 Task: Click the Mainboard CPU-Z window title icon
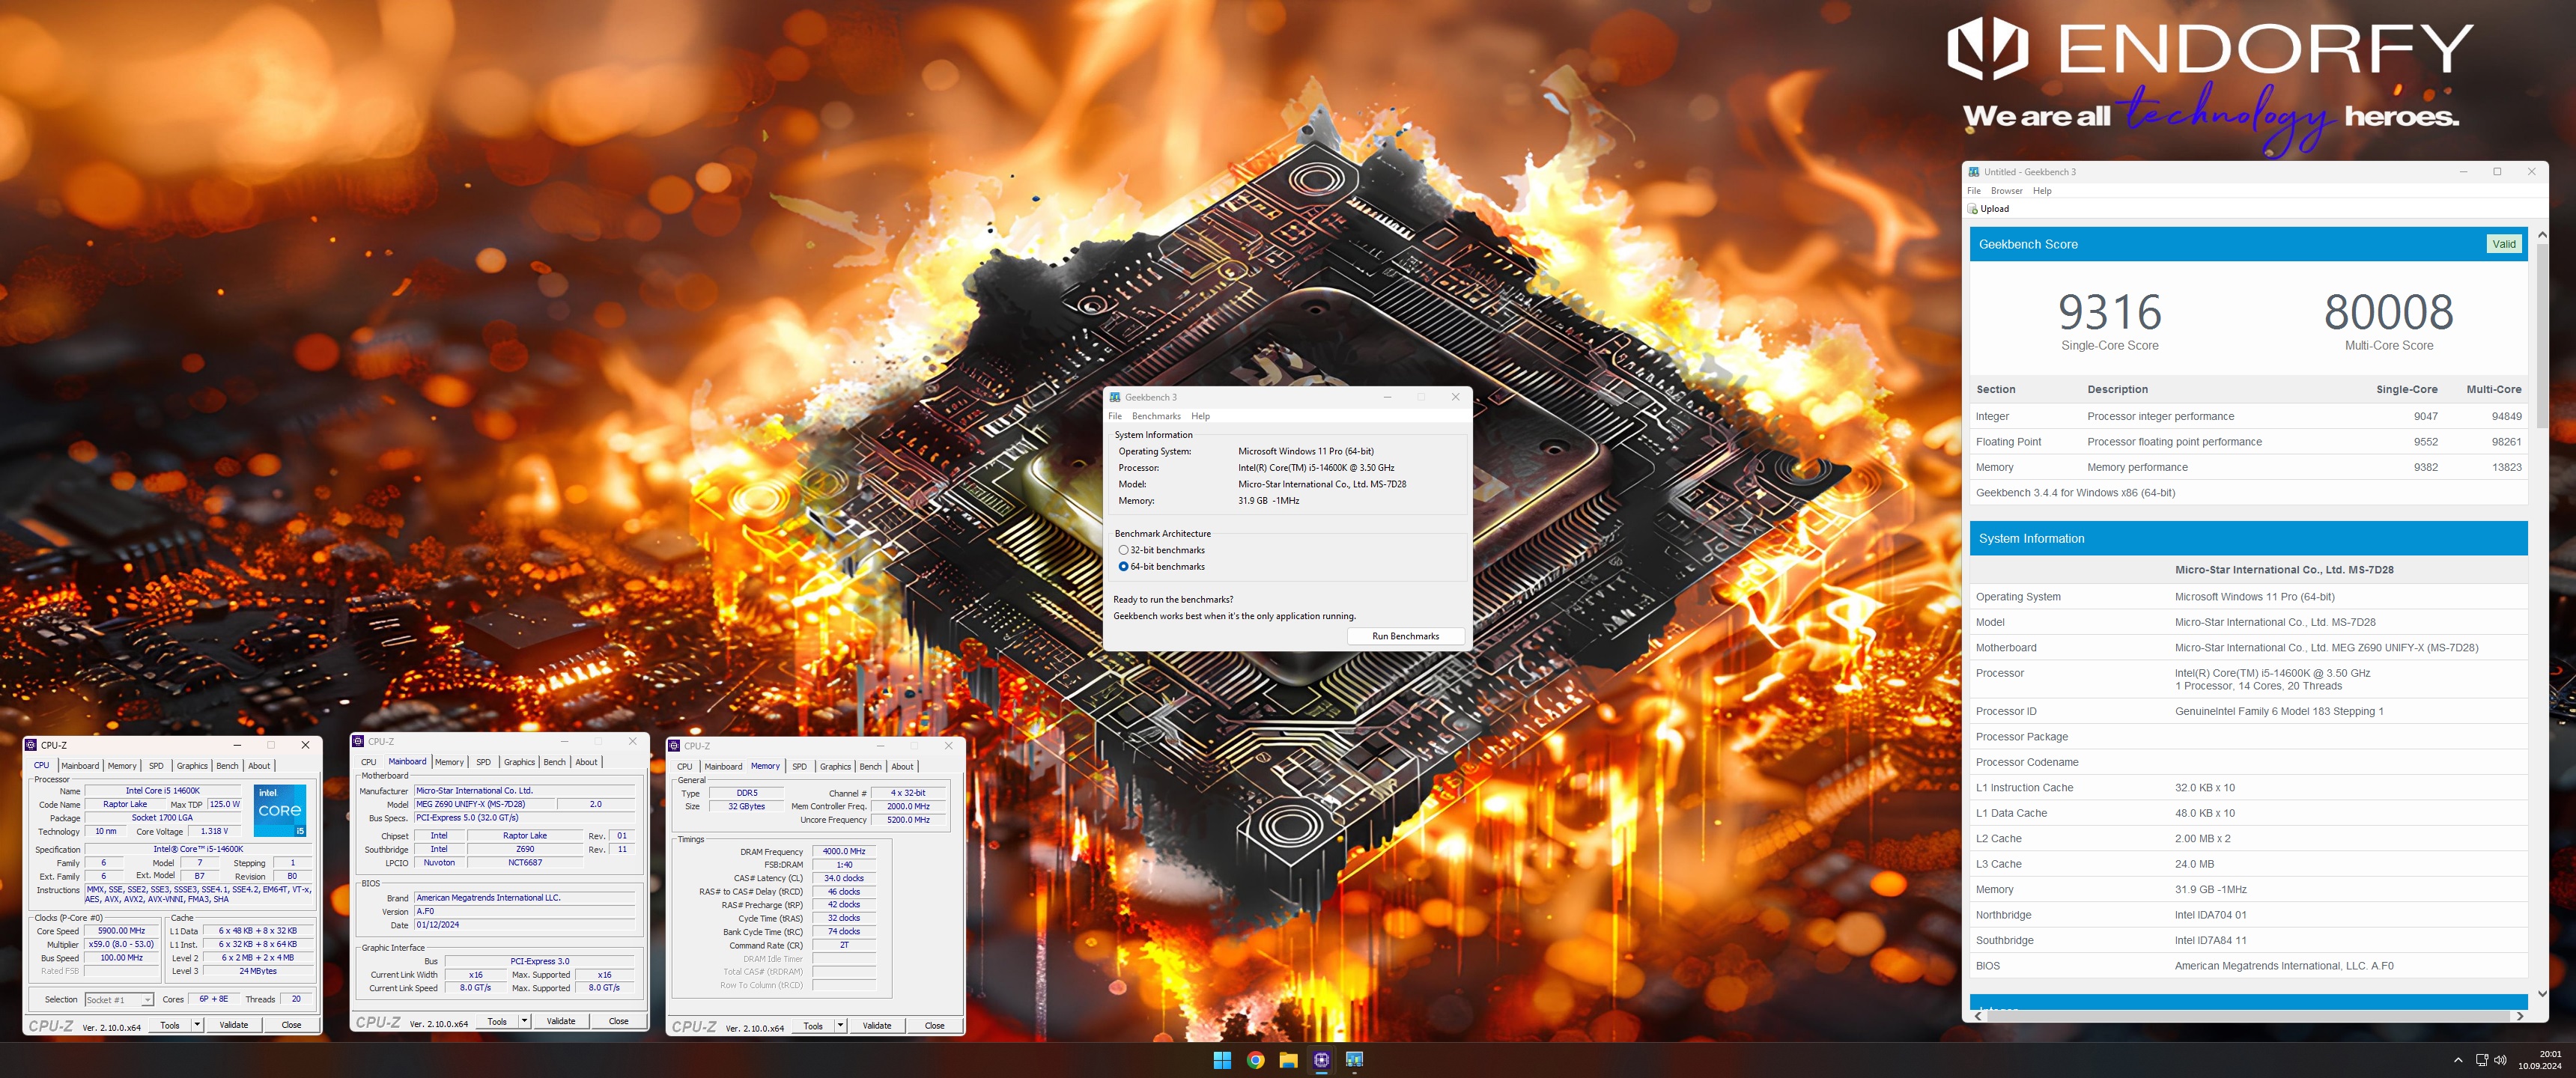pyautogui.click(x=358, y=741)
